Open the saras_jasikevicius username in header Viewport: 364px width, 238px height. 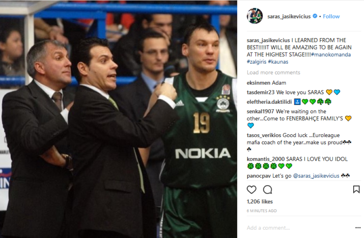[x=289, y=17]
